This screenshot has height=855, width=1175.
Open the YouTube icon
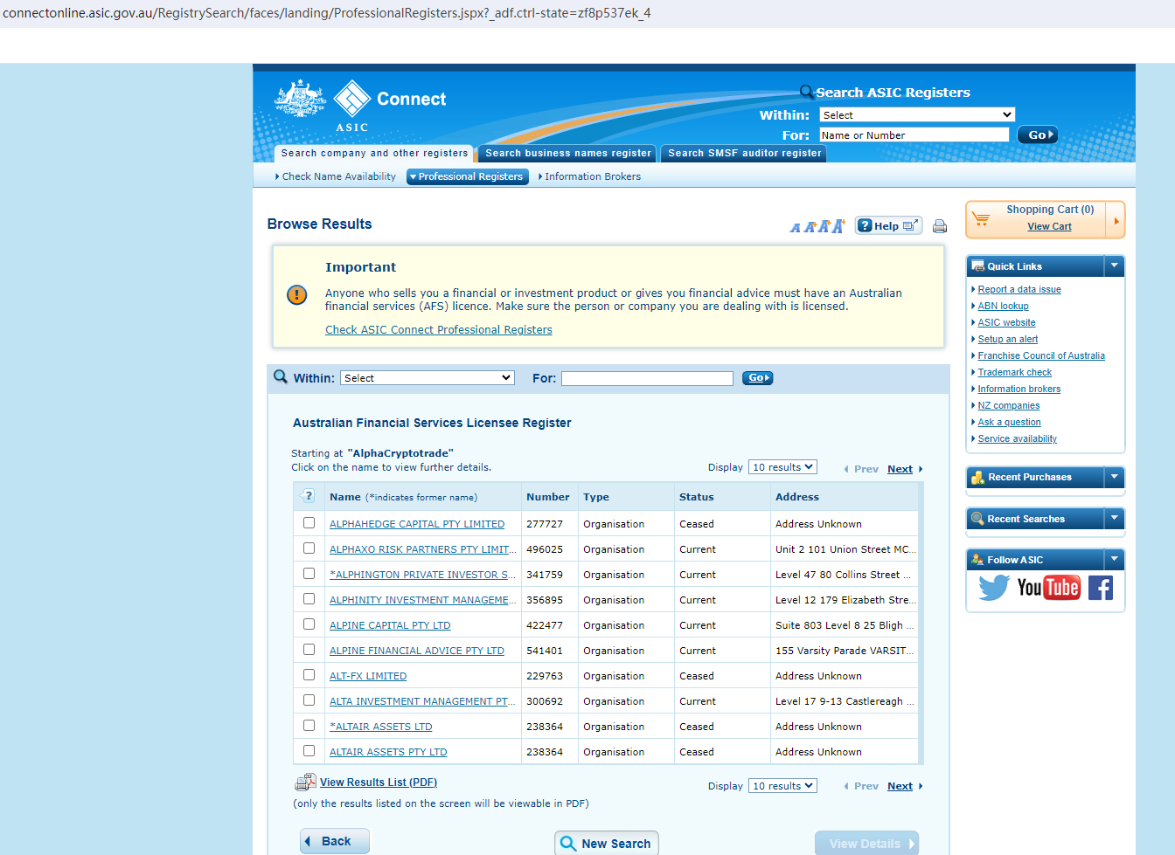click(x=1048, y=588)
